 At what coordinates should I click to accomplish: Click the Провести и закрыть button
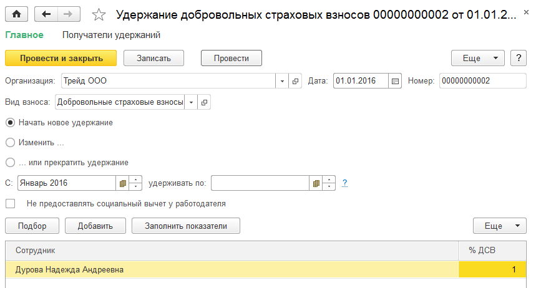[61, 58]
